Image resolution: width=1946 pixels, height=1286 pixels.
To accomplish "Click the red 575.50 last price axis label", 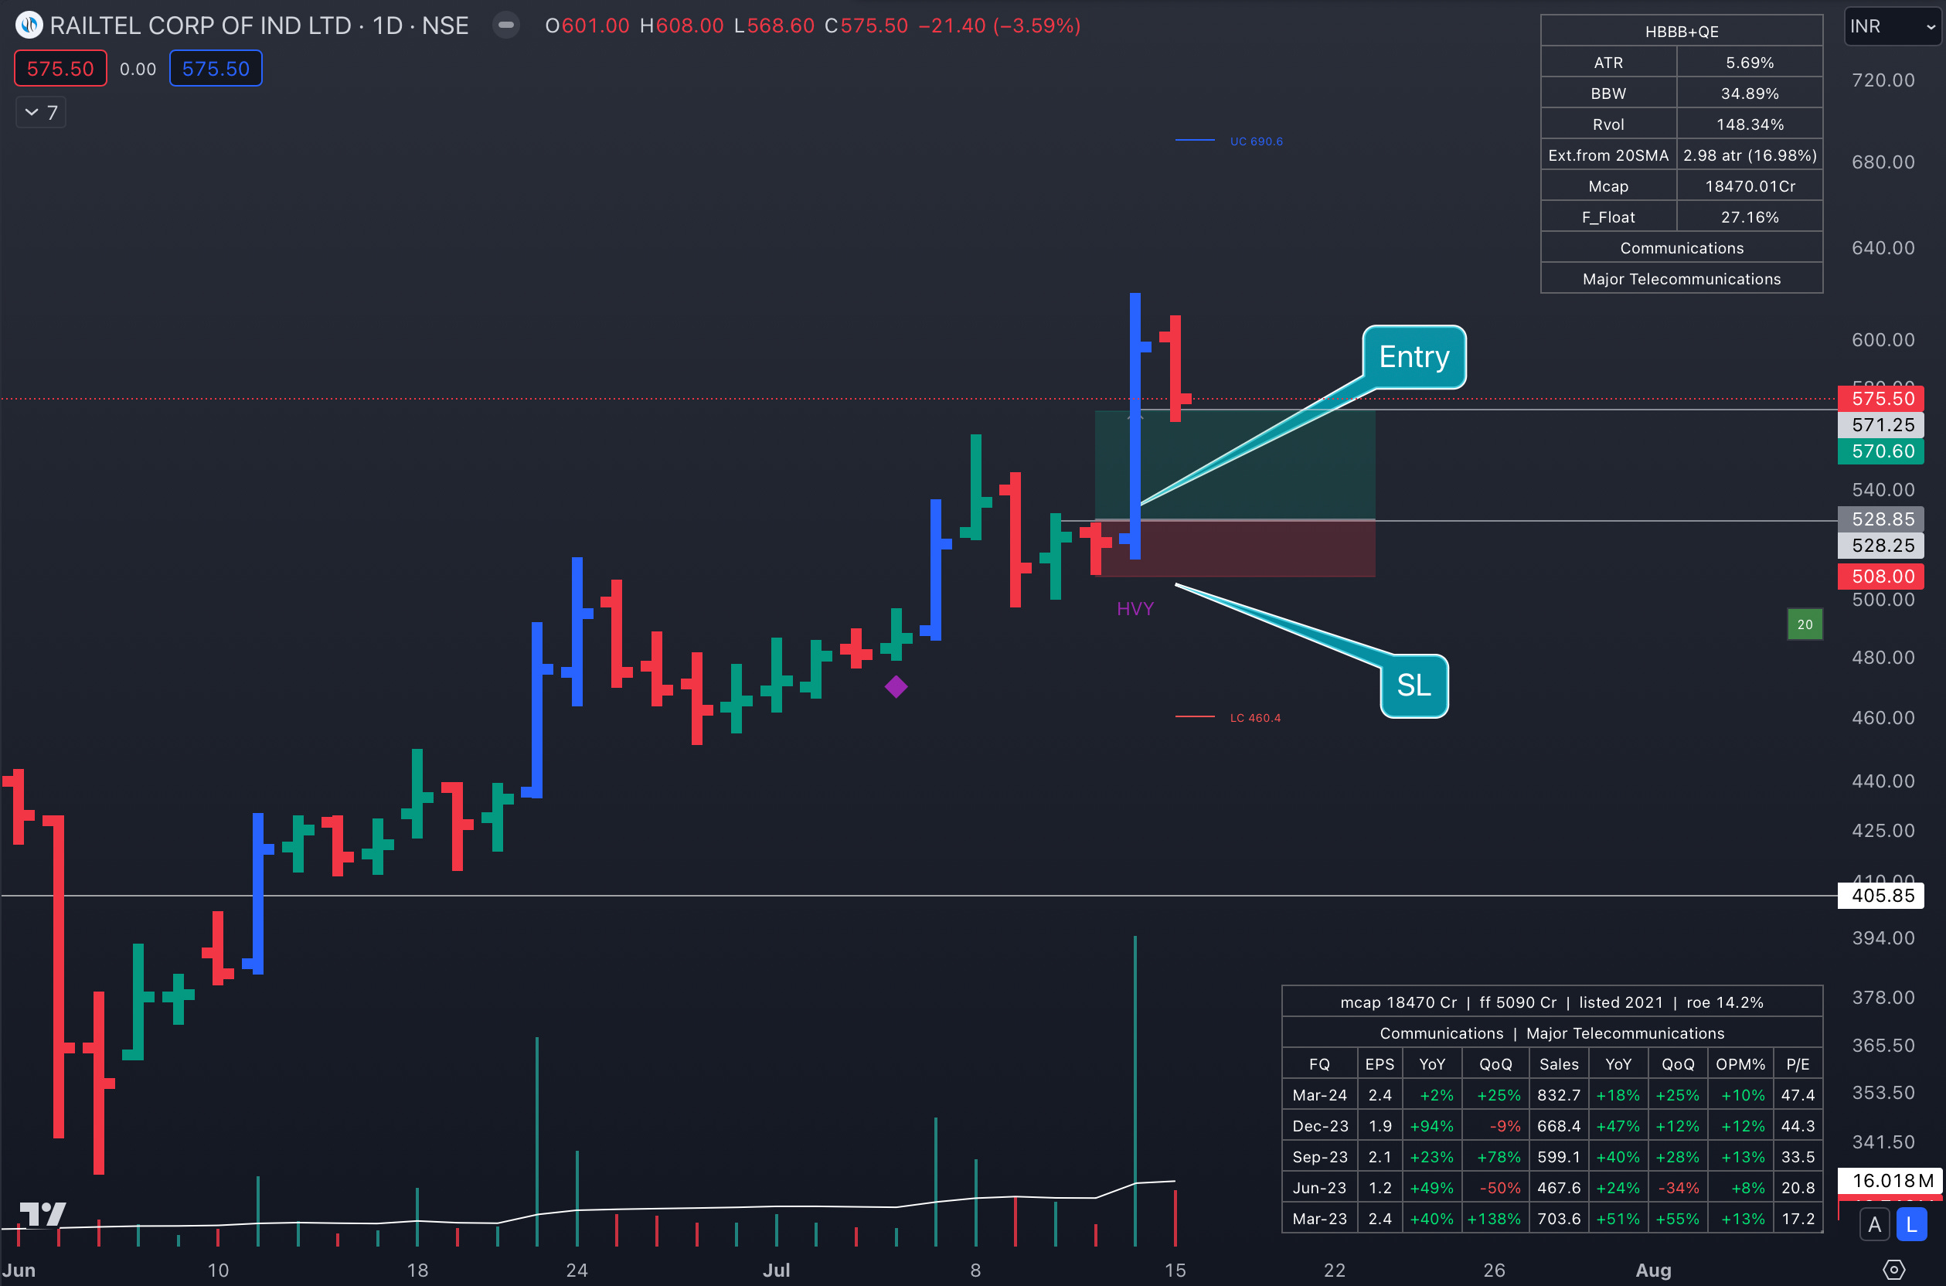I will pos(1880,399).
